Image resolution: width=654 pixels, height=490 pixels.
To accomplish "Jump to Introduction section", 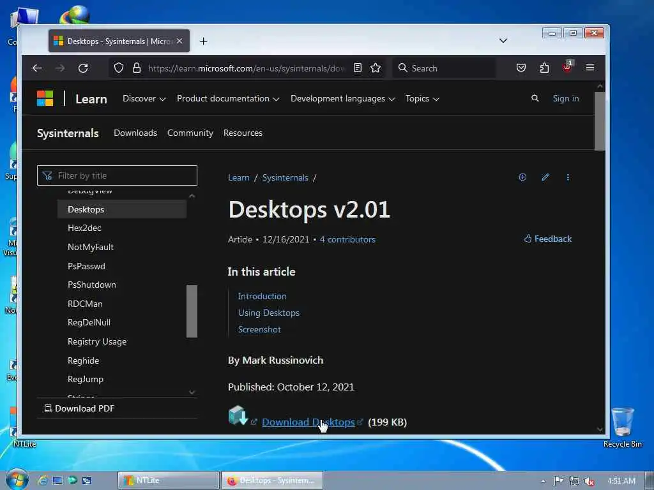I will [x=262, y=296].
